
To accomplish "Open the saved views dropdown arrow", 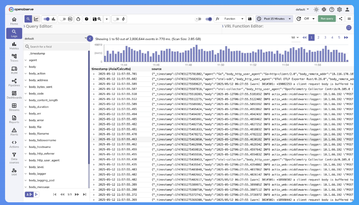I will (107, 19).
